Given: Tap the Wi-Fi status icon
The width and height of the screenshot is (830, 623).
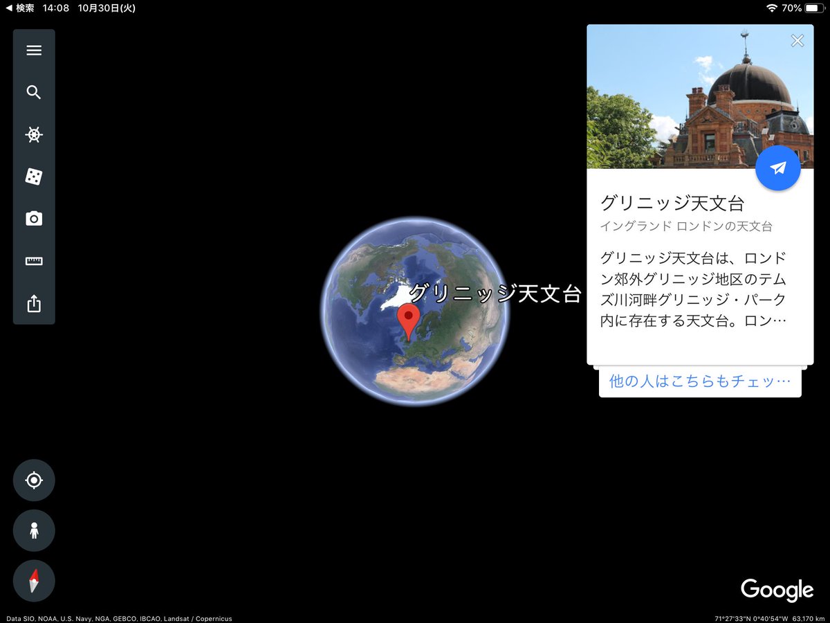Looking at the screenshot, I should [772, 8].
